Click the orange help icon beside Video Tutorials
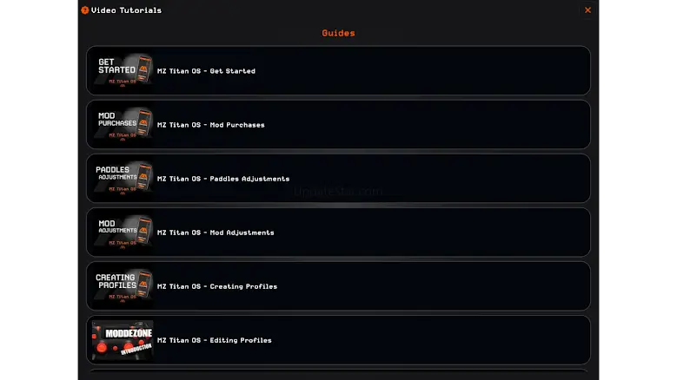The width and height of the screenshot is (677, 380). 84,10
